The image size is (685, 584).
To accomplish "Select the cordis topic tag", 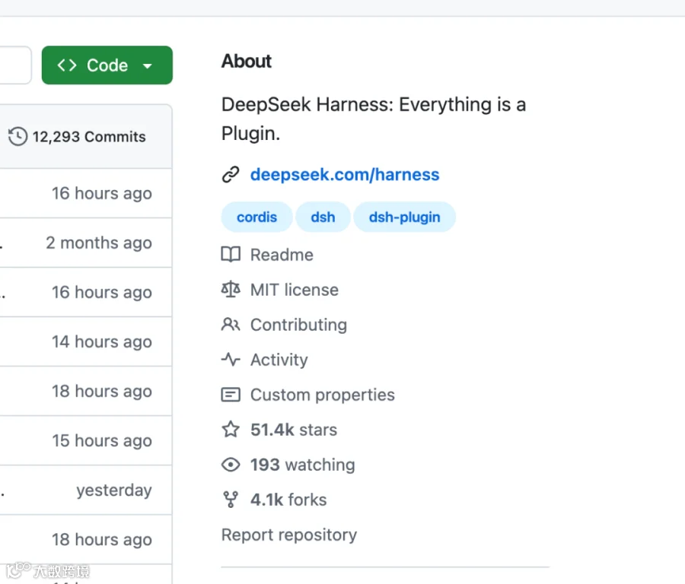I will [x=257, y=217].
